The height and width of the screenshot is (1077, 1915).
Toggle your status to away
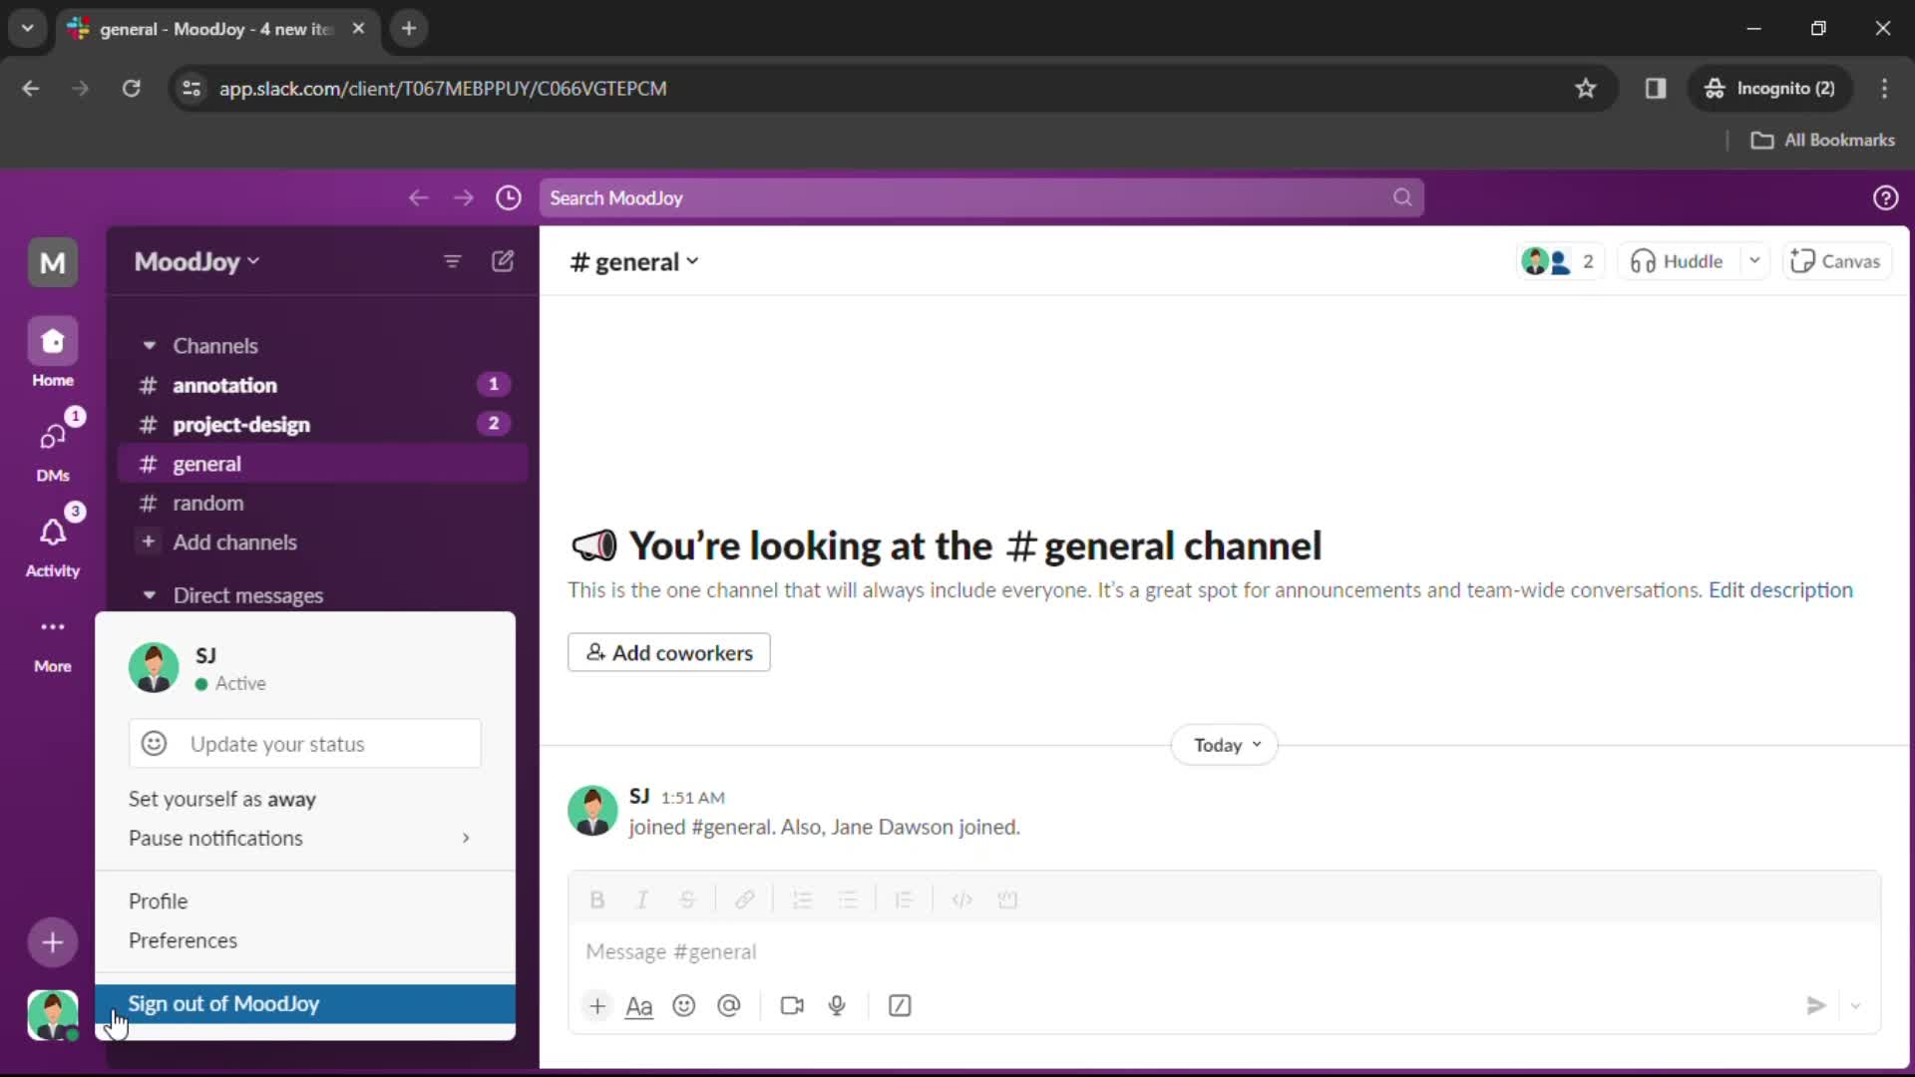(x=221, y=798)
